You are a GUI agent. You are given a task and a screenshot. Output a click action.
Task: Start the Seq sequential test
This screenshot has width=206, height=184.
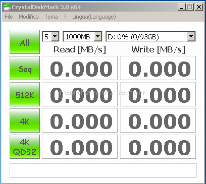[25, 68]
